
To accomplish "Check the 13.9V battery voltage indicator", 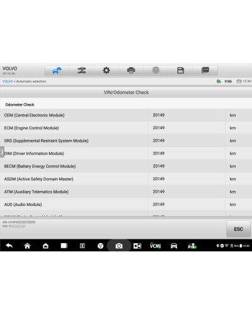I will [244, 81].
